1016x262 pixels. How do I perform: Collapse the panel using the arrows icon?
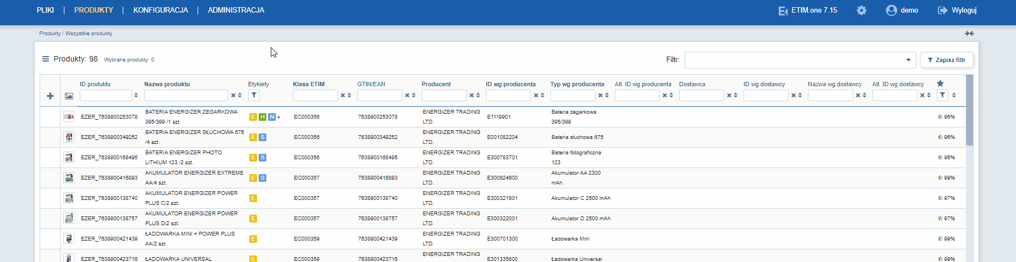tap(969, 34)
